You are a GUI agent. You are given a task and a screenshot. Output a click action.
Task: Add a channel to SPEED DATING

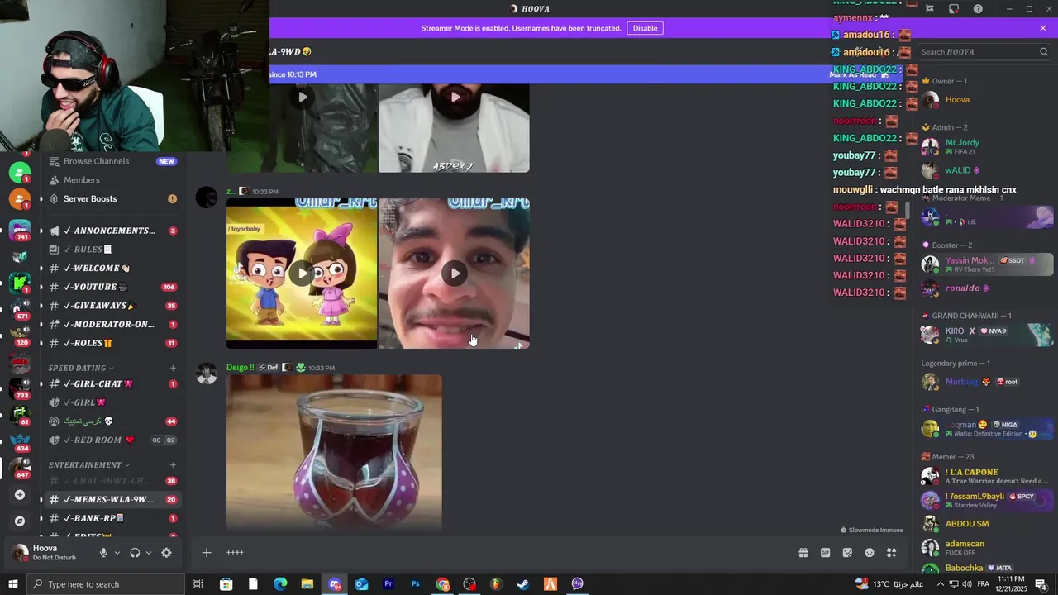173,369
